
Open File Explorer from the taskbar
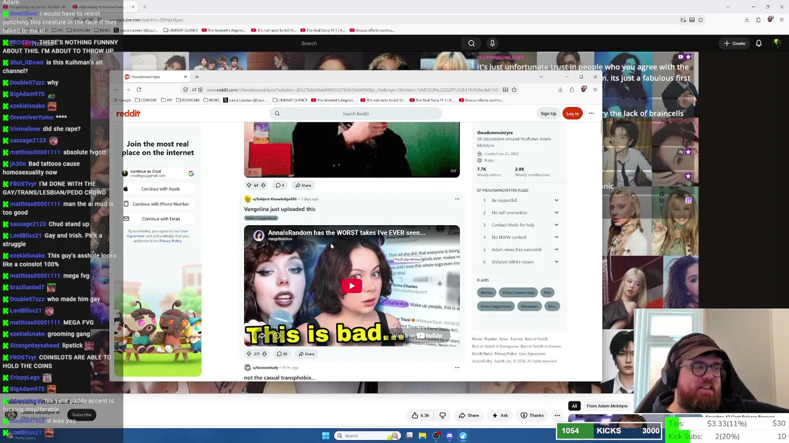(x=422, y=436)
